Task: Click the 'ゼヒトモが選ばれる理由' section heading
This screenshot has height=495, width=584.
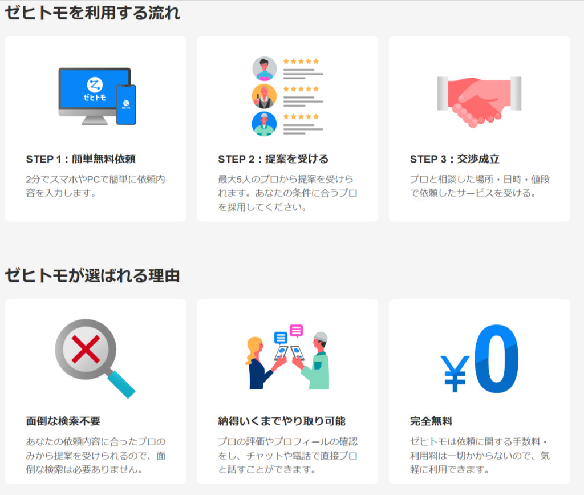Action: coord(92,275)
